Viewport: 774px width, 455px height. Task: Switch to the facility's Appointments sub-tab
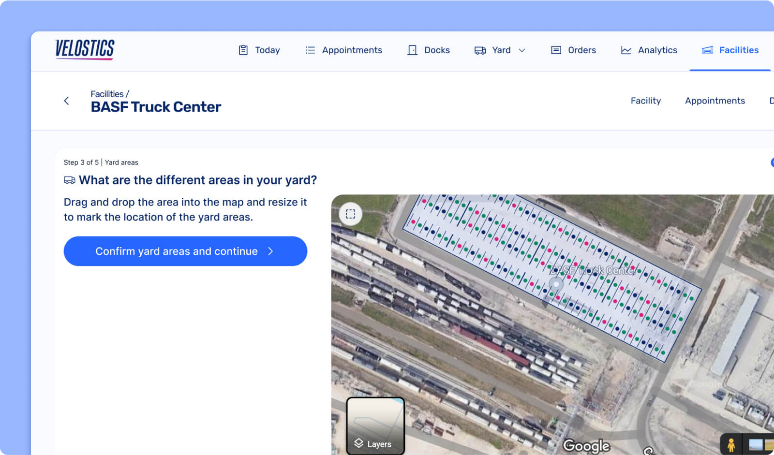pyautogui.click(x=714, y=101)
